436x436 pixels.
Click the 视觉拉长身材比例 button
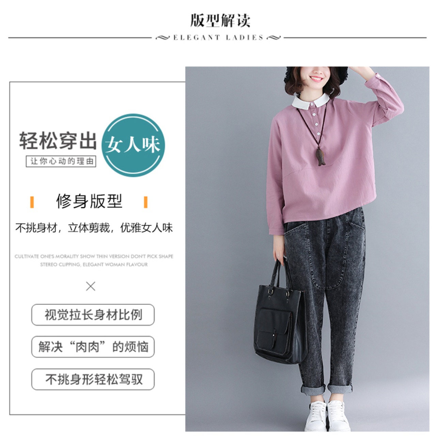coord(93,315)
